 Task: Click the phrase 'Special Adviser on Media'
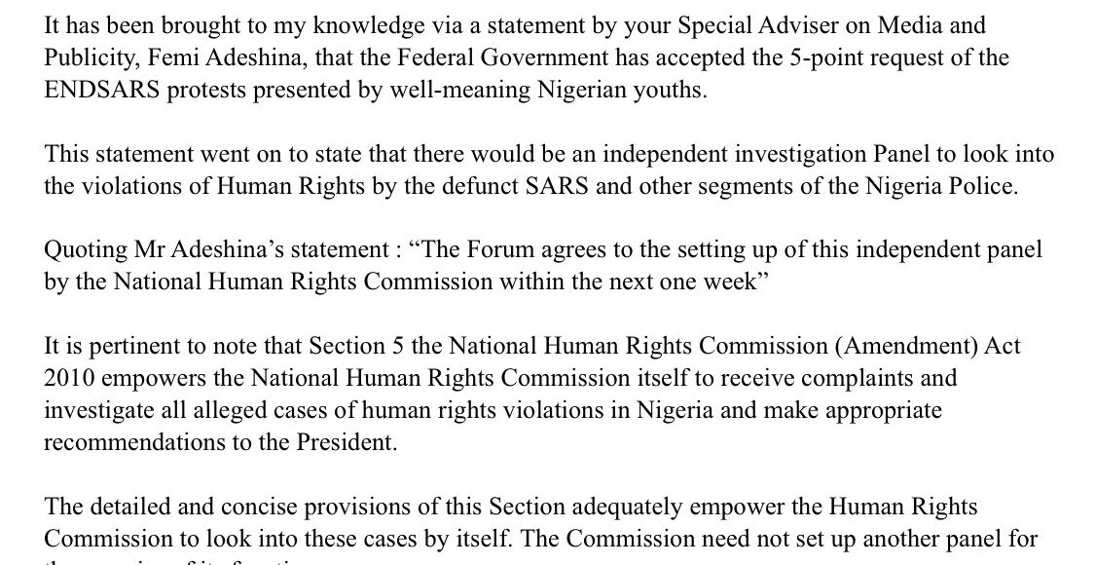click(735, 25)
